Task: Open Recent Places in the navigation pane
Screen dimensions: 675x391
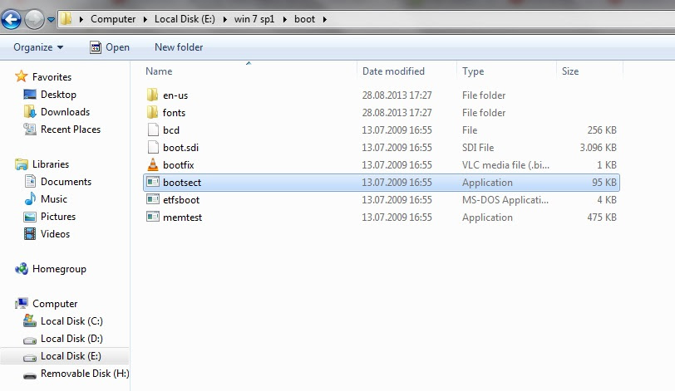Action: [x=71, y=130]
